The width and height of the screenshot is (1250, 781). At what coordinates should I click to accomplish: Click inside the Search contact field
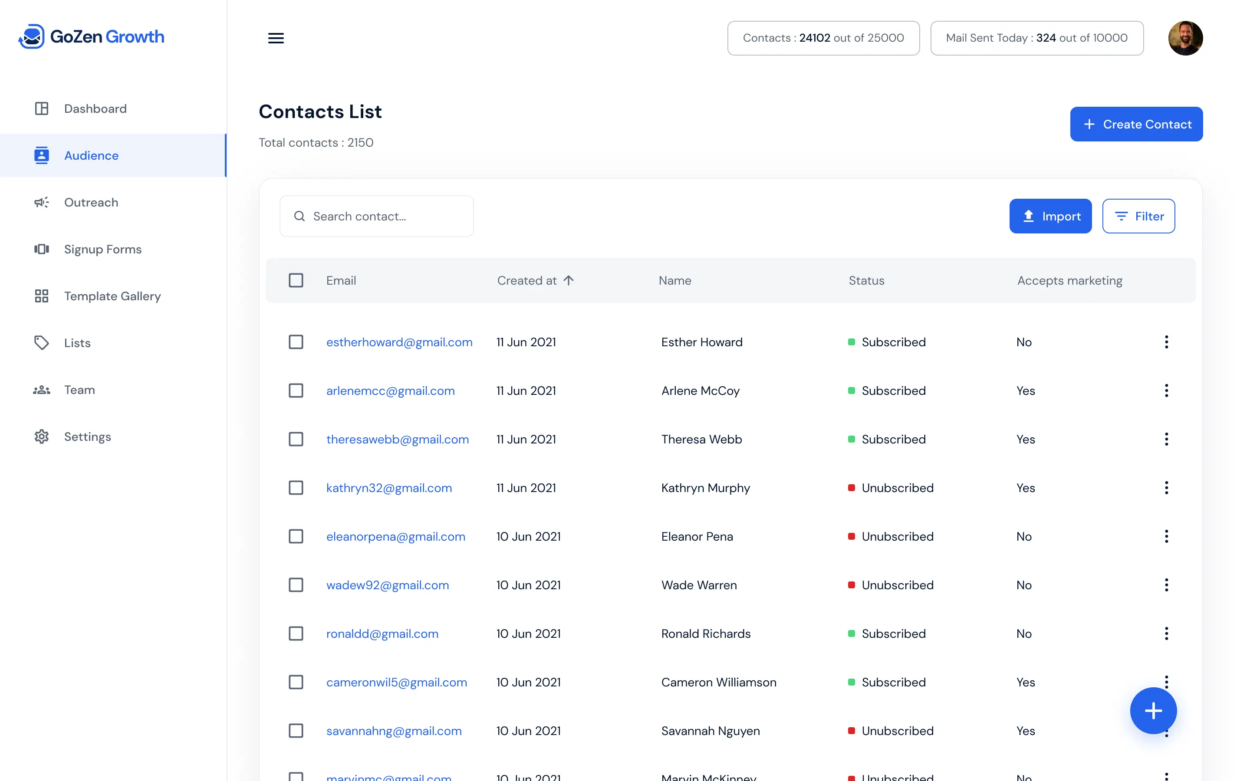(x=377, y=216)
